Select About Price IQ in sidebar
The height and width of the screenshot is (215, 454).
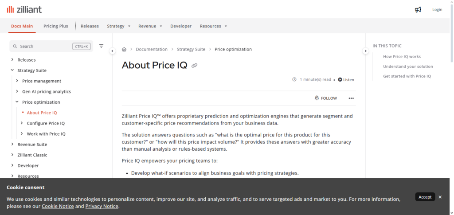point(42,113)
